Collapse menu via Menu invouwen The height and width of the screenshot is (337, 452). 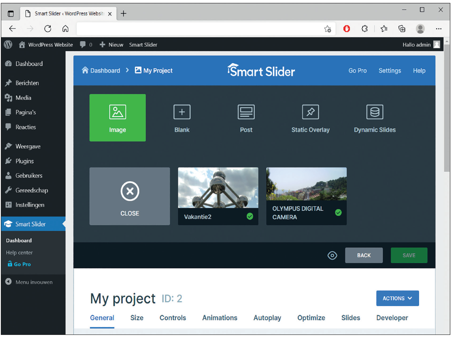[29, 282]
